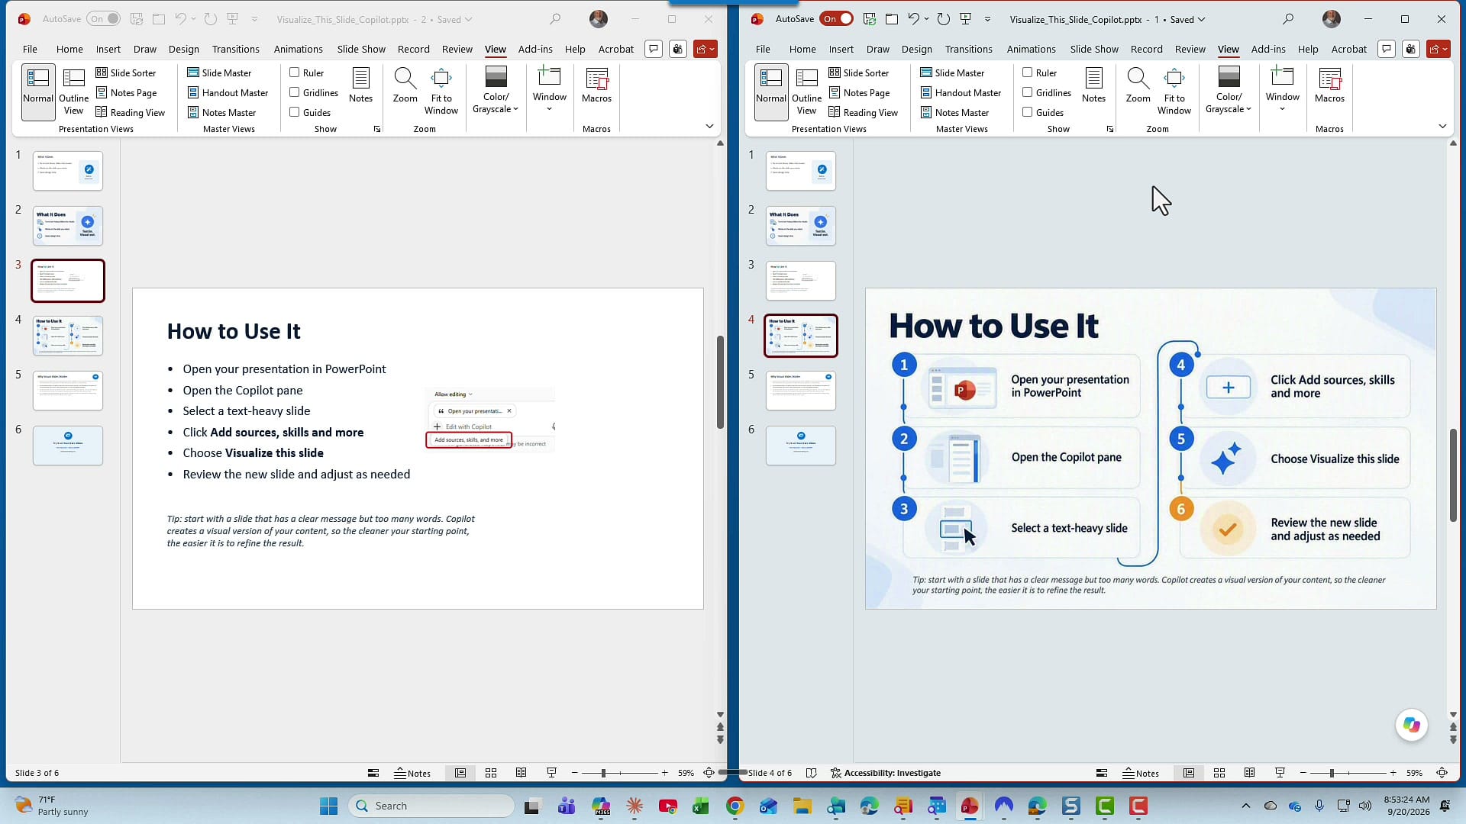Open Handout Master in left window

[228, 92]
